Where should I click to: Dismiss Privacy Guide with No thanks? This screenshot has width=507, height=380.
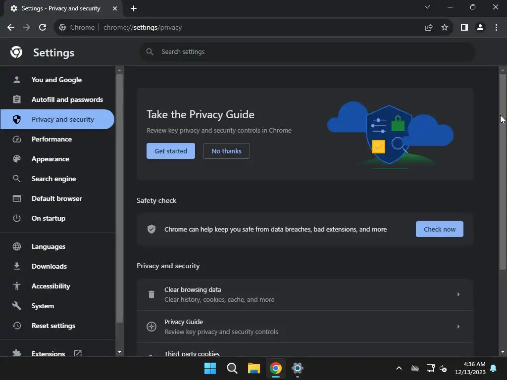click(226, 151)
